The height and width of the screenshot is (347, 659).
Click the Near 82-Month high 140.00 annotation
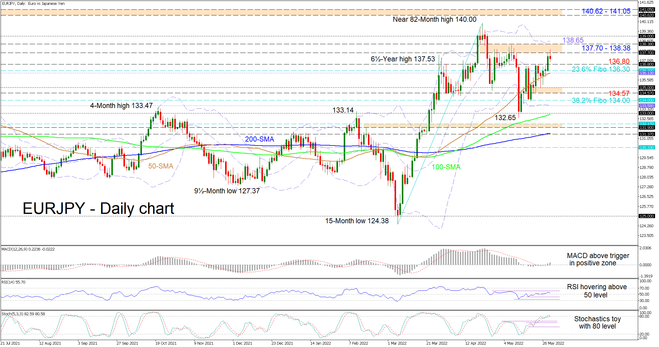pyautogui.click(x=434, y=19)
